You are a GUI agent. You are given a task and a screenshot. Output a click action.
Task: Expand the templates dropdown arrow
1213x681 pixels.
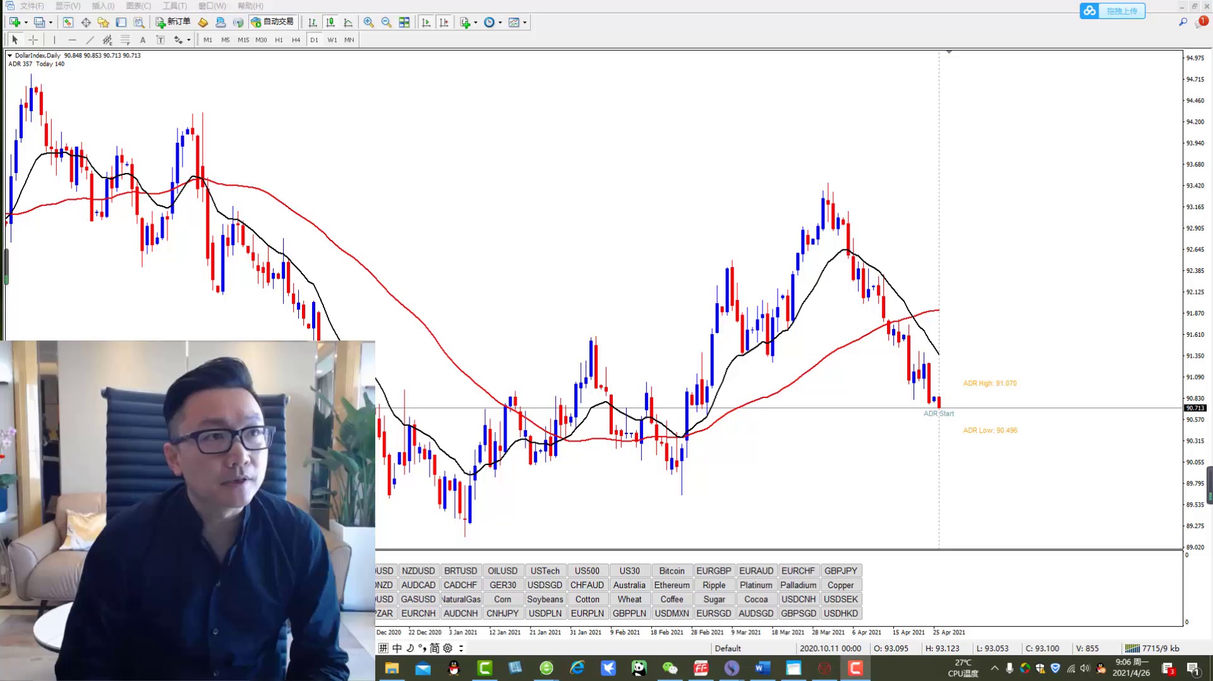coord(525,23)
